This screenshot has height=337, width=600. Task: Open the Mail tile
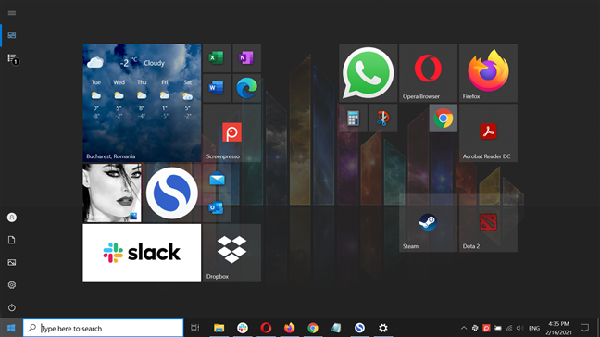pyautogui.click(x=217, y=179)
